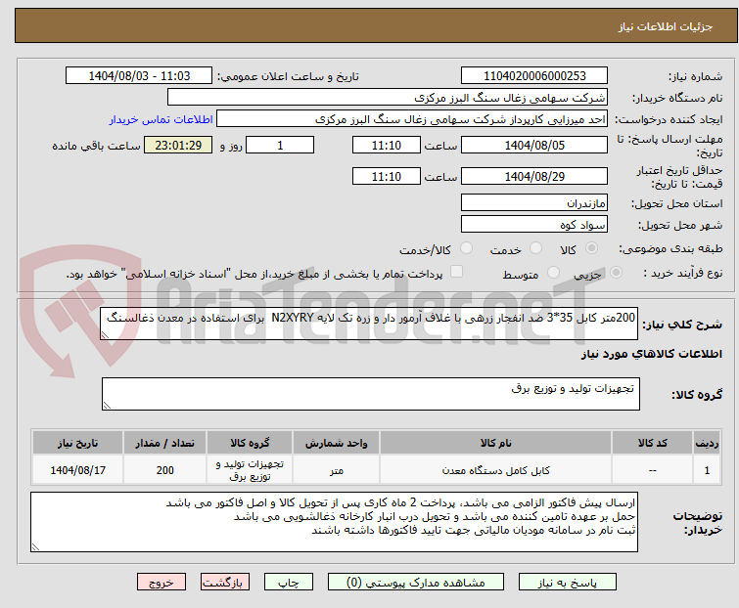This screenshot has height=608, width=739.
Task: Open مشاهده مدارک پیوستی (0) button
Action: 416,583
